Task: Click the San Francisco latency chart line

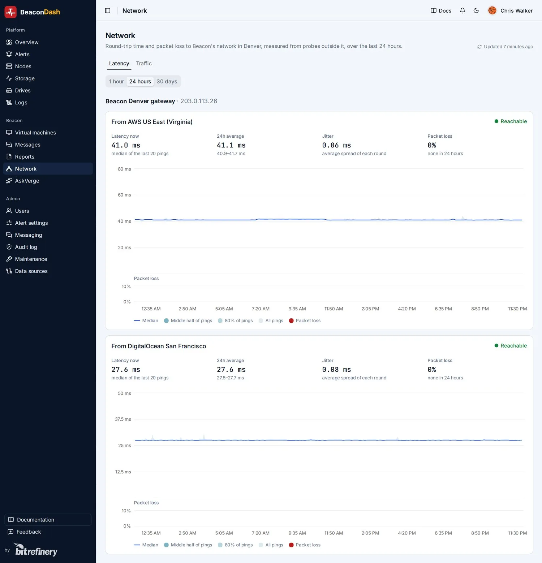Action: 328,440
